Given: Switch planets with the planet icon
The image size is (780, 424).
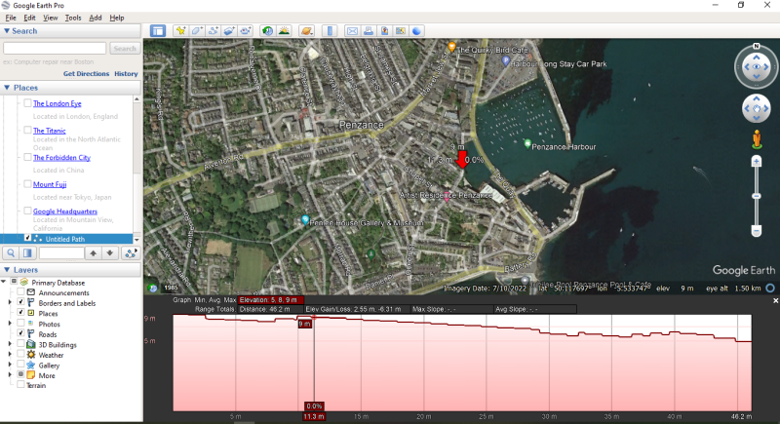Looking at the screenshot, I should pyautogui.click(x=306, y=31).
